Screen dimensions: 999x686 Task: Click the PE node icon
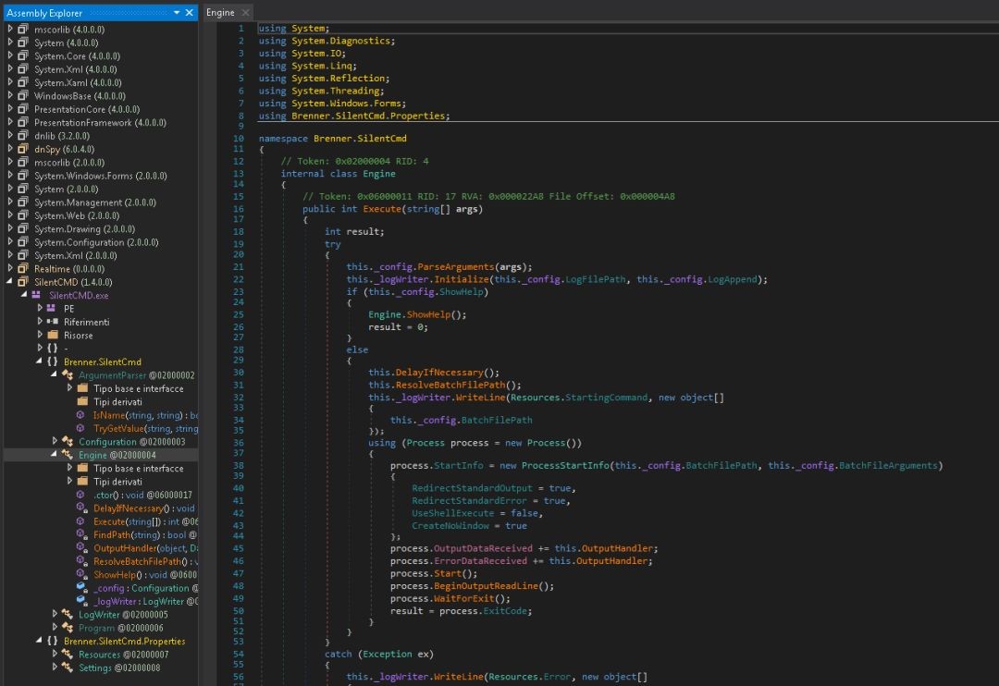point(52,309)
